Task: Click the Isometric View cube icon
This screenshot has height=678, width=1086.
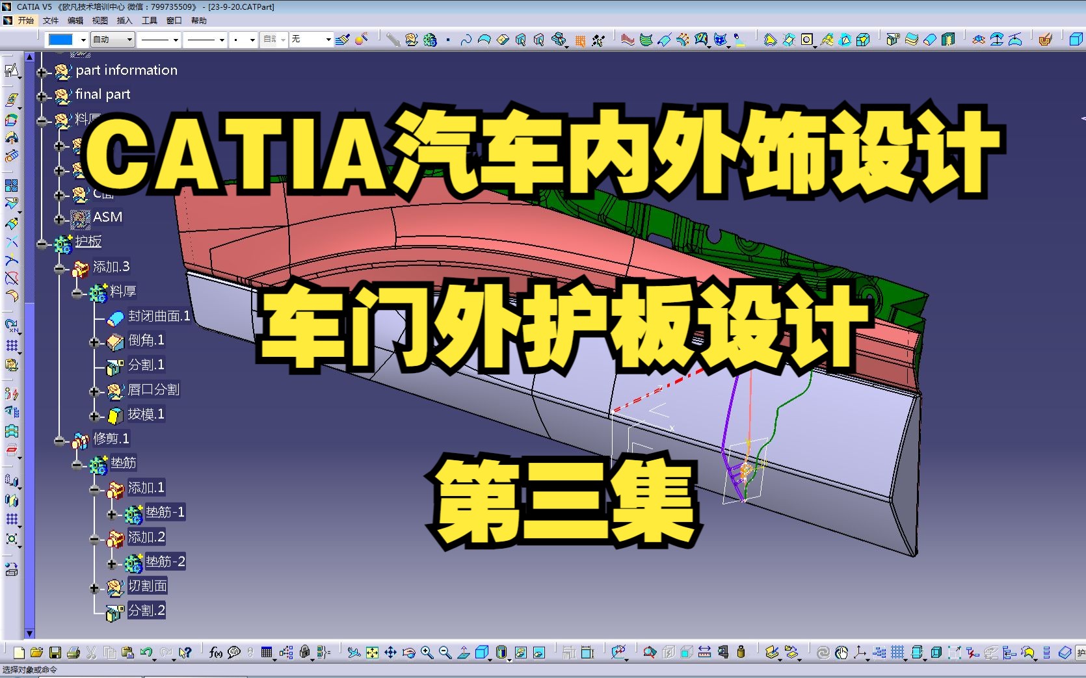Action: click(x=481, y=652)
